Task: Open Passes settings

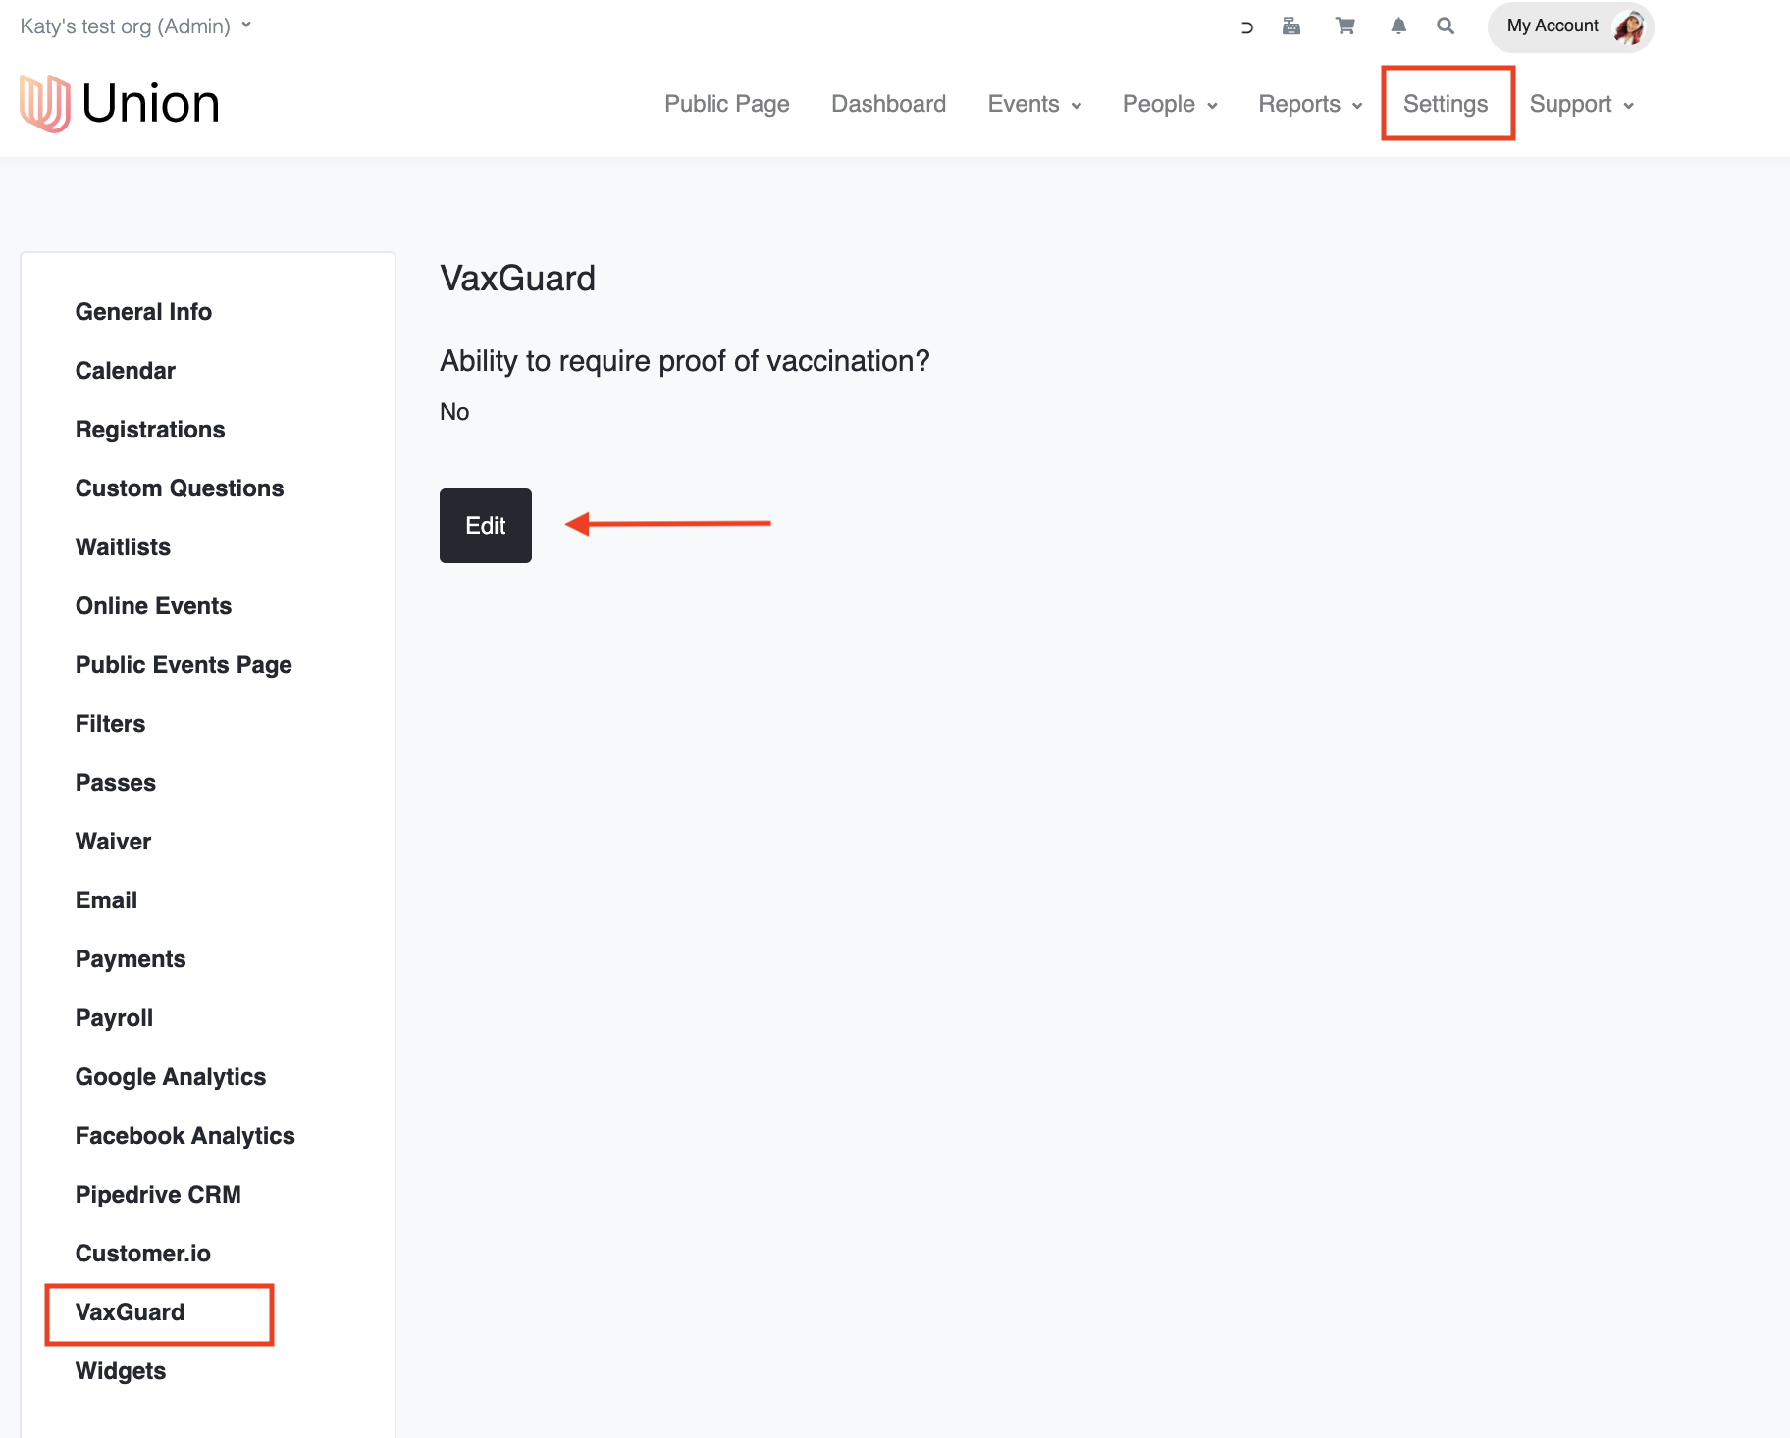Action: 116,783
